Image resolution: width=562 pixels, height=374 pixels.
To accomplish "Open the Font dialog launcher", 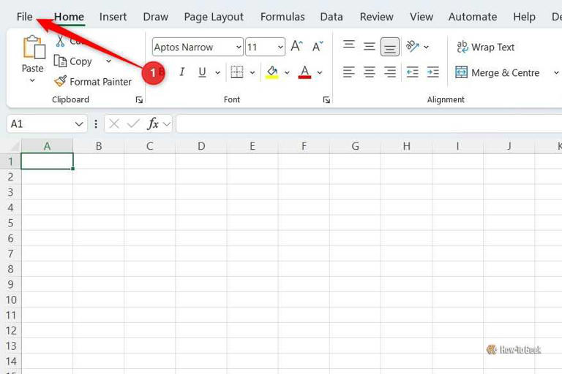I will [x=326, y=100].
